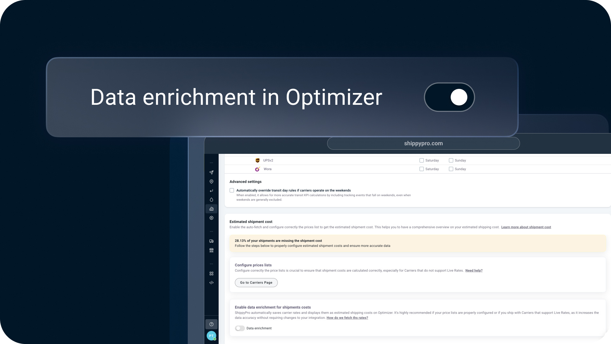
Task: Click the Advanced settings heading
Action: coord(245,182)
